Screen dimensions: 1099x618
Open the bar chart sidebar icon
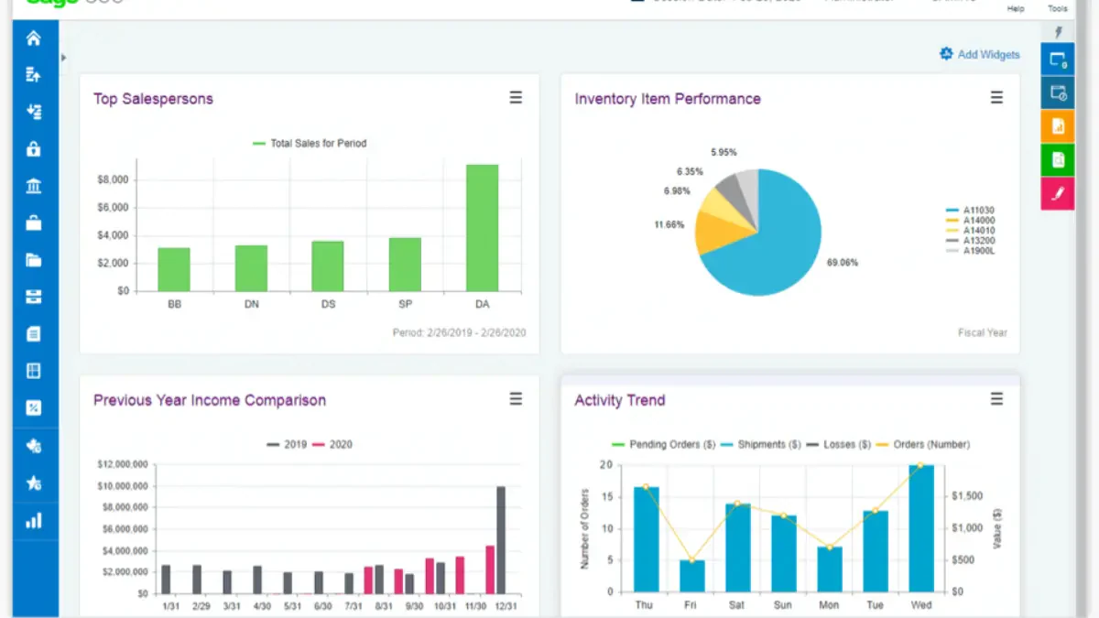coord(34,521)
